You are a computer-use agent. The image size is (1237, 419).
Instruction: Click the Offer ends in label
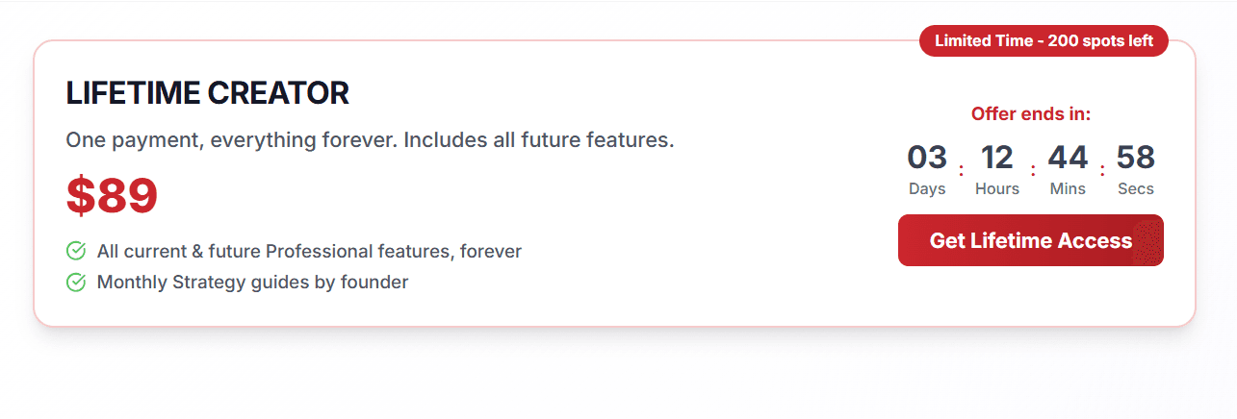coord(1030,114)
